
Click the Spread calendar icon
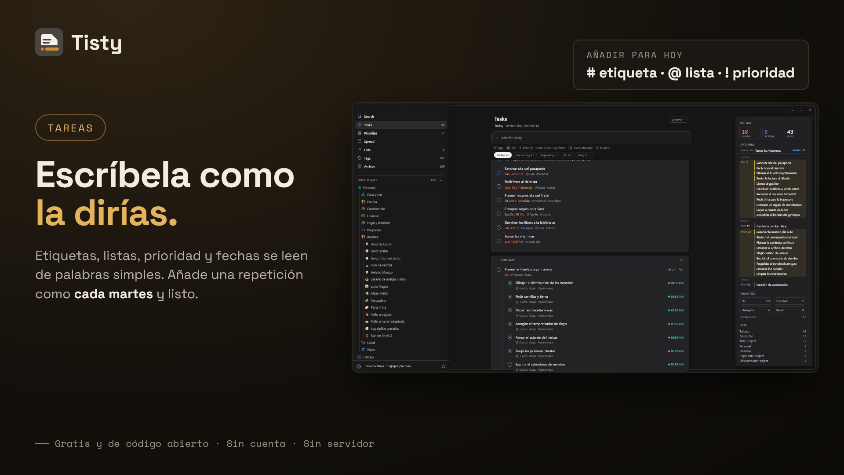pyautogui.click(x=360, y=142)
